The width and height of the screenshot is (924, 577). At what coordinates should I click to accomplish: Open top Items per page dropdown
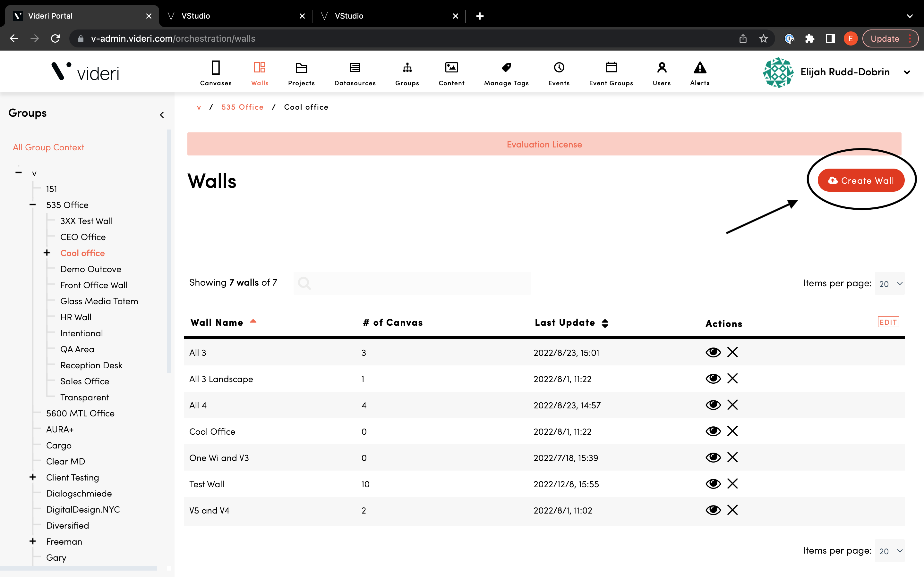coord(890,284)
